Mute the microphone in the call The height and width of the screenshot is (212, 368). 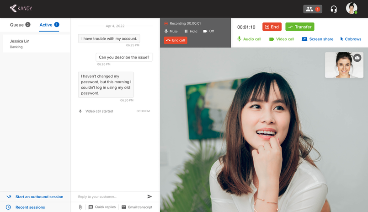pos(171,31)
